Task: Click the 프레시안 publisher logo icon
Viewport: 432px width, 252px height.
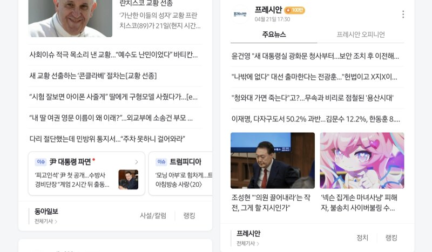Action: [x=240, y=14]
